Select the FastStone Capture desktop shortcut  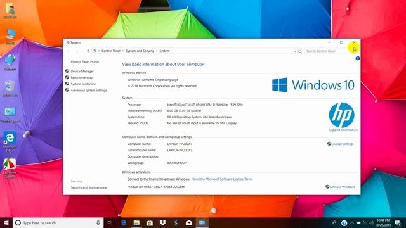(x=10, y=168)
